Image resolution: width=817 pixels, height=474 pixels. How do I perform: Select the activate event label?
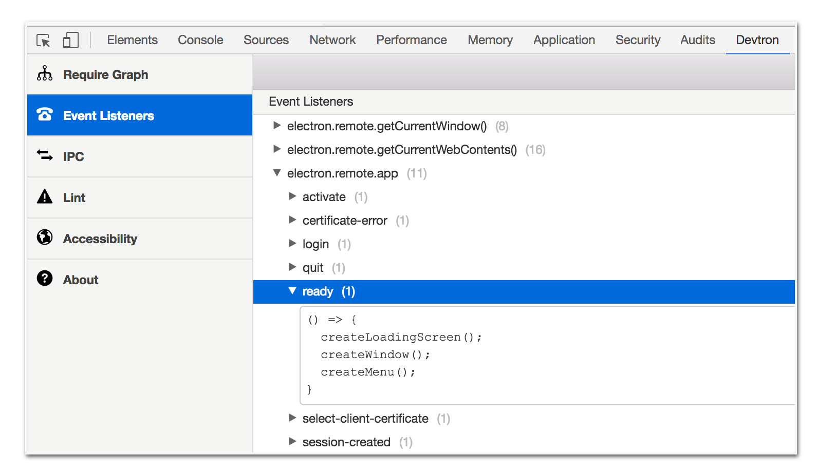pos(324,197)
